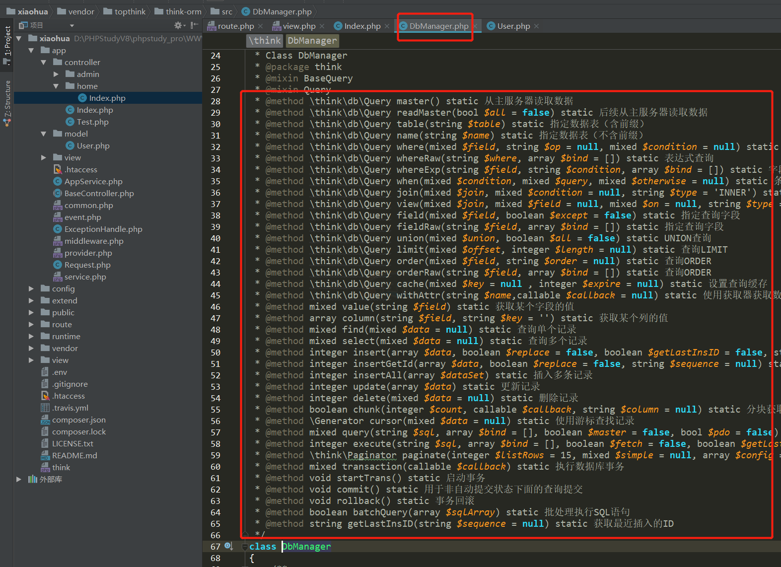The width and height of the screenshot is (781, 567).
Task: Click DbManager class name on line 67
Action: pos(306,546)
